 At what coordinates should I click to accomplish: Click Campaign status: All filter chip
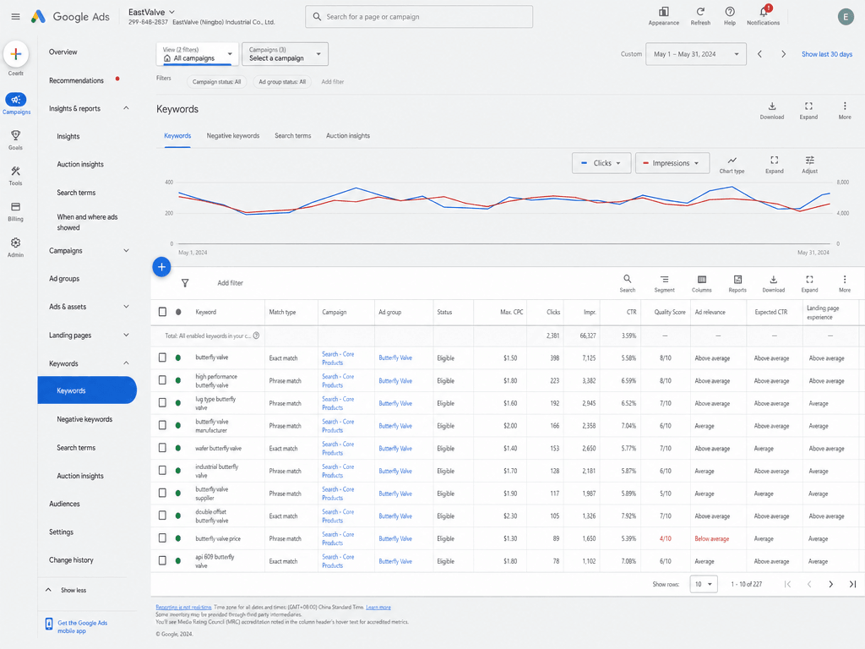click(x=216, y=82)
